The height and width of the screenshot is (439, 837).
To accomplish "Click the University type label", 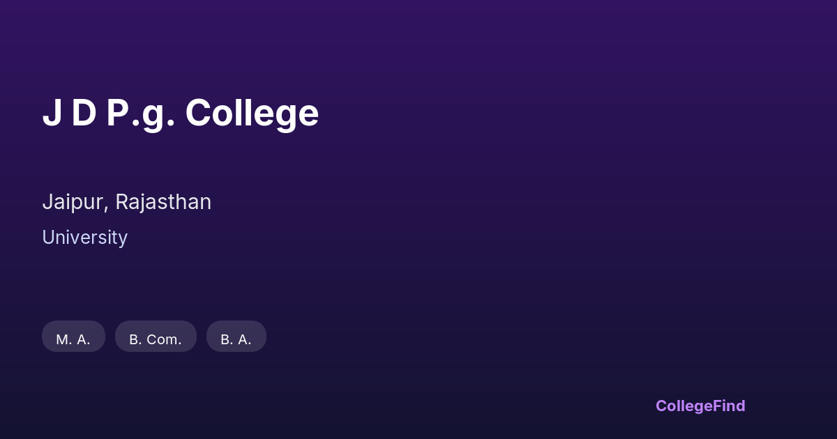I will pos(84,238).
